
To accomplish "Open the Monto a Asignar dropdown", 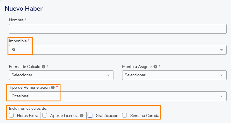I will [174, 75].
